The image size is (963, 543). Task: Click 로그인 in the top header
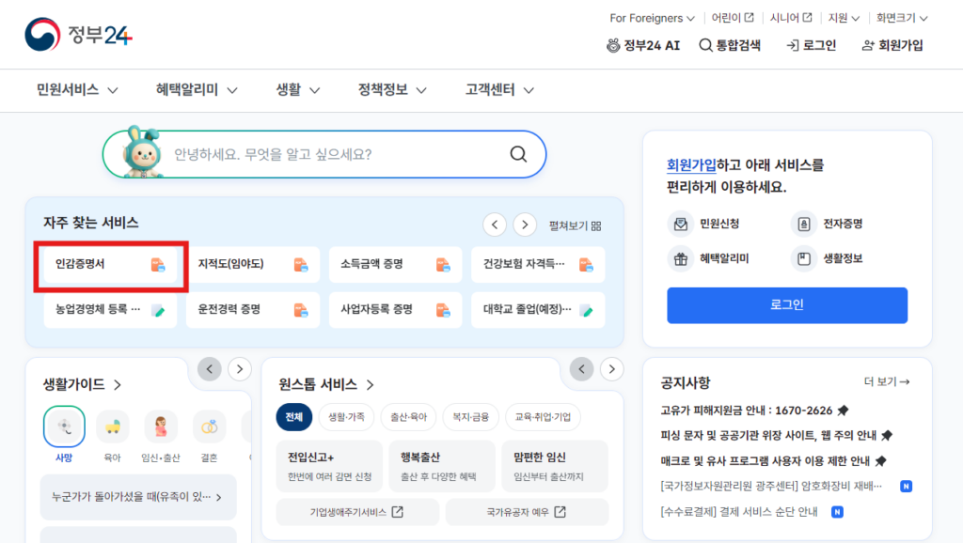tap(812, 45)
